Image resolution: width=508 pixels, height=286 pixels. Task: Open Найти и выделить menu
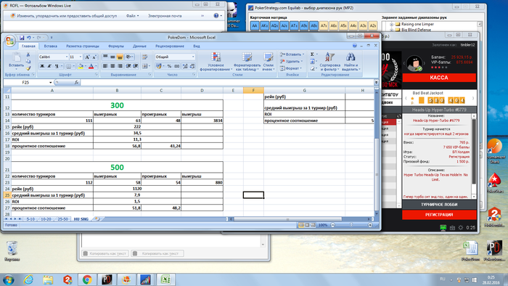point(351,62)
